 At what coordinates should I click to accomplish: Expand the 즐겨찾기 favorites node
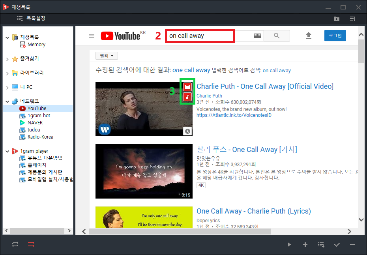click(7, 59)
